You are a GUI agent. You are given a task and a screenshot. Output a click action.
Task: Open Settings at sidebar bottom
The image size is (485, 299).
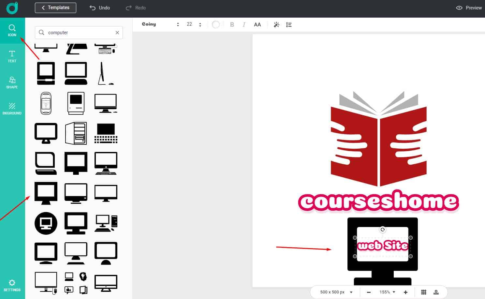click(12, 285)
